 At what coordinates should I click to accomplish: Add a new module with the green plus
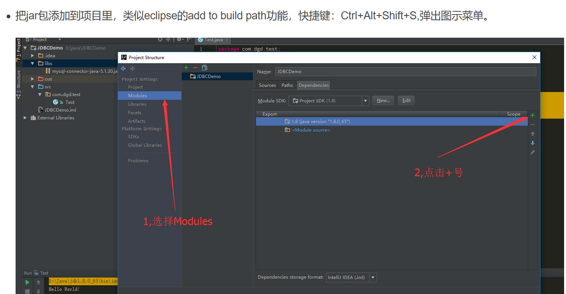pyautogui.click(x=186, y=68)
